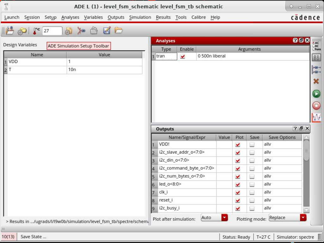Select T variable value cell 10n
Screen dimensions: 324x243
coord(104,70)
